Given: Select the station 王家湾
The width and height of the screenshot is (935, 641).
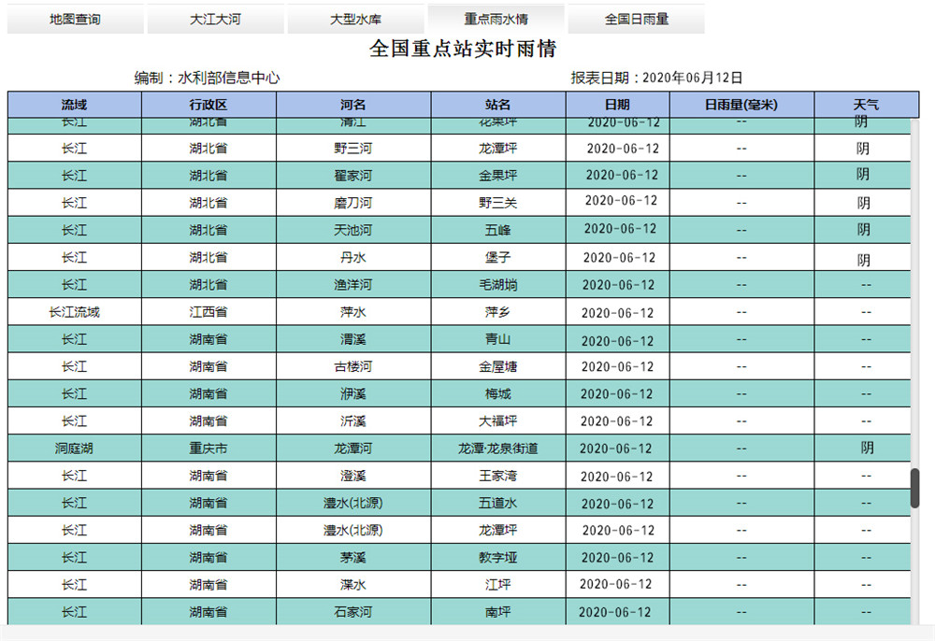Looking at the screenshot, I should [x=498, y=476].
